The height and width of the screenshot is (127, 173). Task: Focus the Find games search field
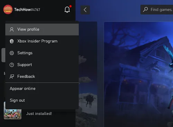point(157,10)
